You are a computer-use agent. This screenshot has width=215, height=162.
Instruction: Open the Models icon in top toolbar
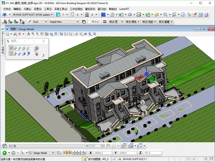[112, 15]
